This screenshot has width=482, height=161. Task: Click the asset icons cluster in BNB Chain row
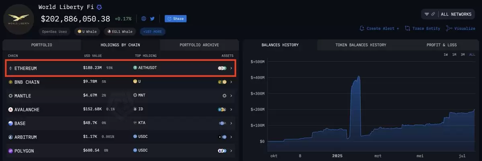(x=222, y=82)
